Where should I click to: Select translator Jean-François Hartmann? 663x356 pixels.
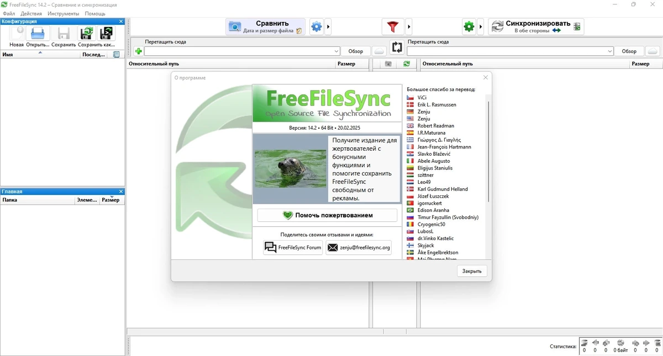click(x=444, y=147)
